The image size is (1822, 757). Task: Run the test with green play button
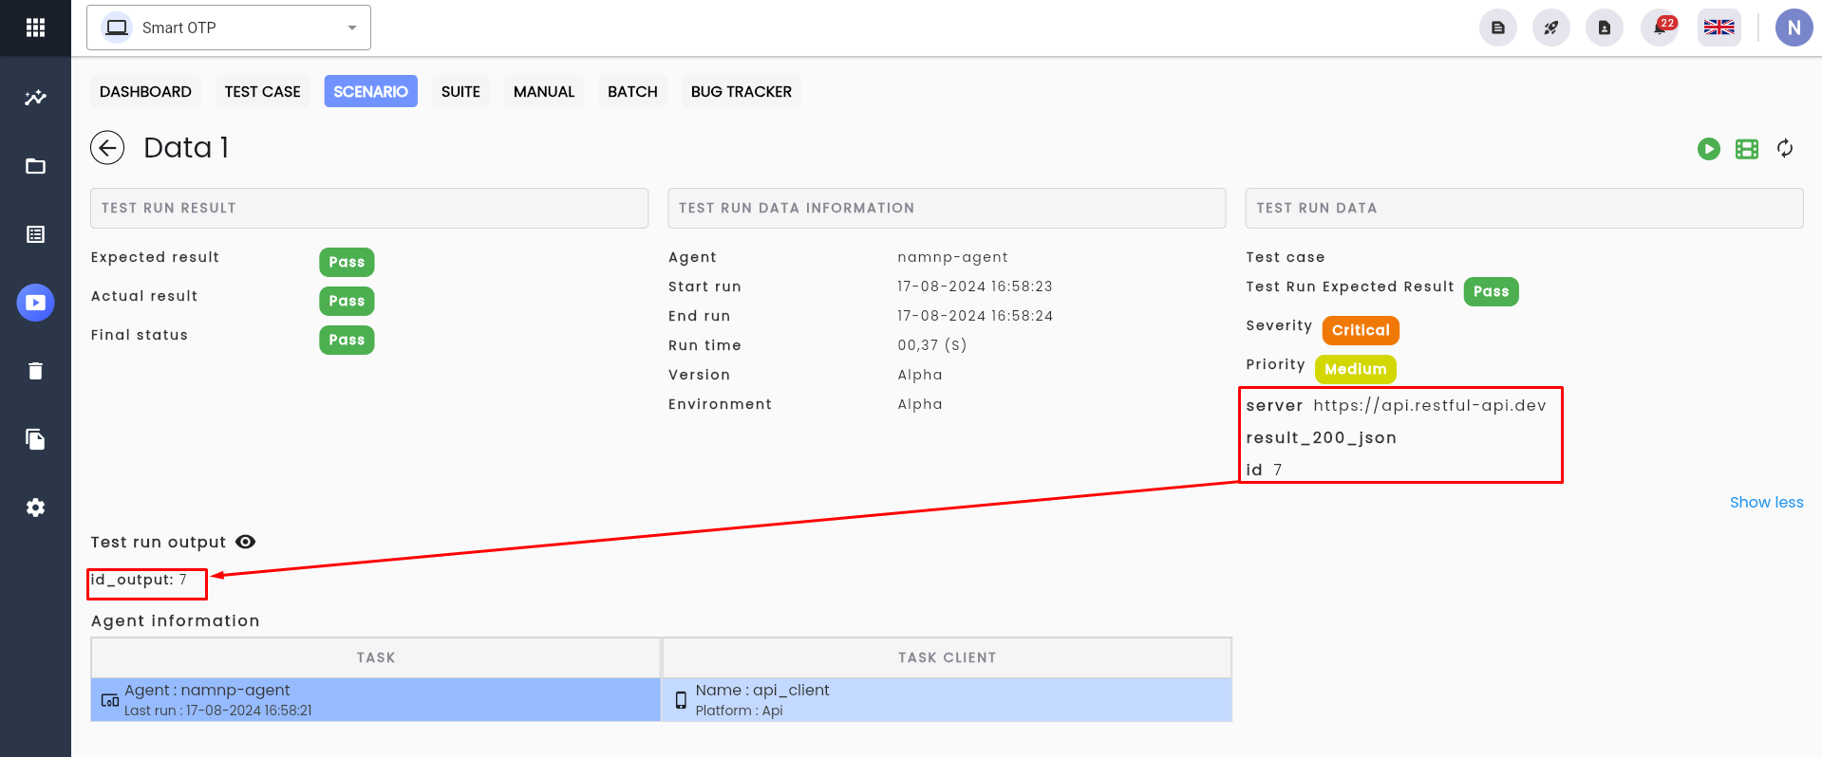[x=1708, y=149]
